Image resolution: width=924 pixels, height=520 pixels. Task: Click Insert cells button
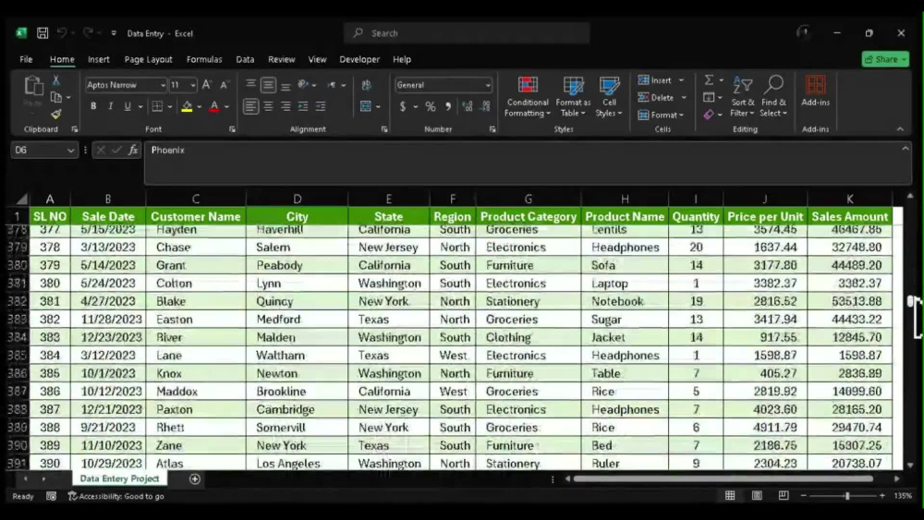[655, 80]
